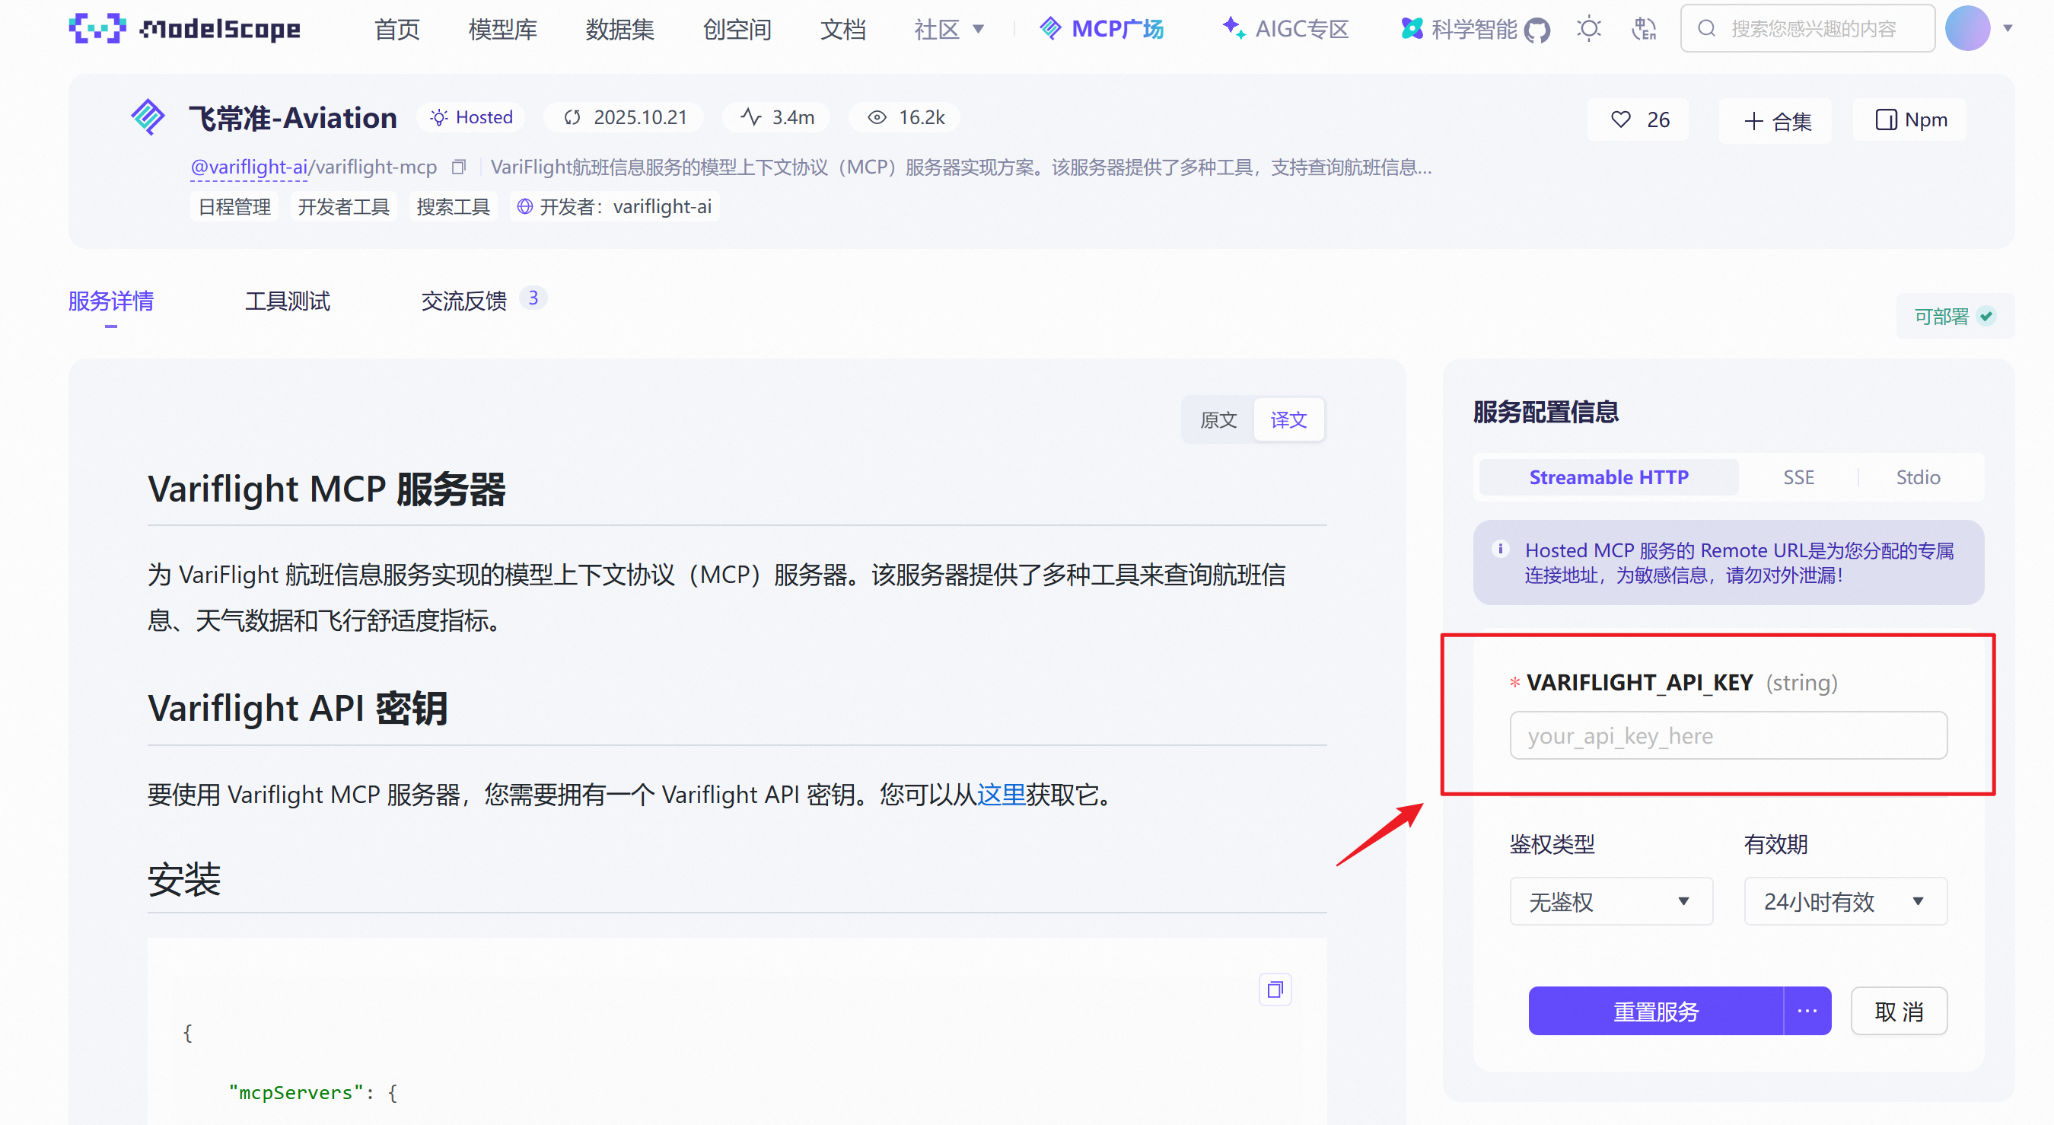Open the 鉴权类型 无鉴权 dropdown
The height and width of the screenshot is (1125, 2054).
(1610, 901)
